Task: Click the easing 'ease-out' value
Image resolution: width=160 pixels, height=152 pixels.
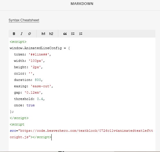Action: 41,86
